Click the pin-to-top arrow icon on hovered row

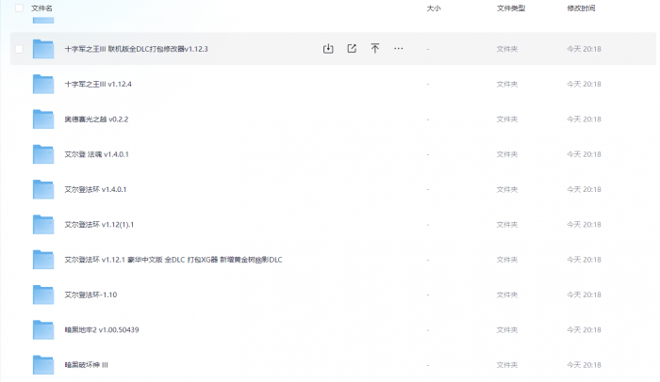[375, 48]
